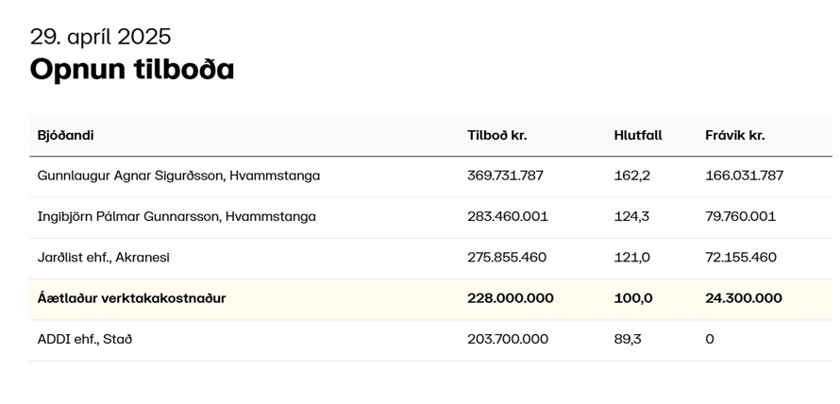This screenshot has height=404, width=840.
Task: Select the Gunnlaugur Agnar Sigurðsson bidder row
Action: click(430, 177)
